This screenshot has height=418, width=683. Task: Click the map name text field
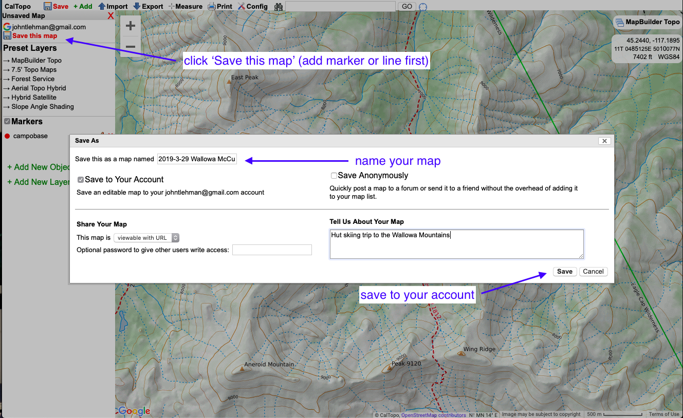(197, 159)
